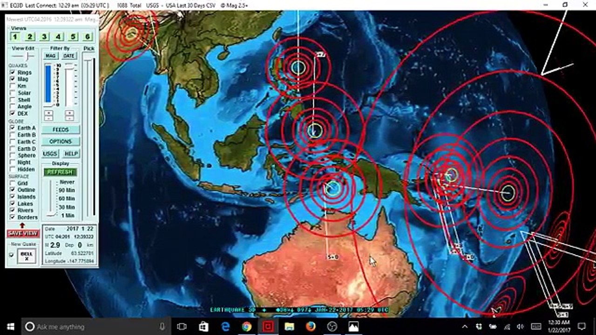Select the '90 Min' refresh label

pyautogui.click(x=67, y=190)
